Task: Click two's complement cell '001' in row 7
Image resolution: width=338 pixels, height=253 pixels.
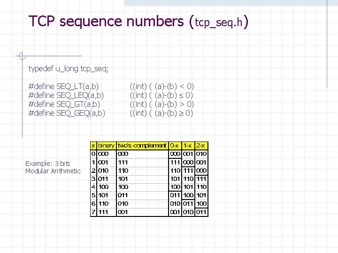Action: pos(142,212)
